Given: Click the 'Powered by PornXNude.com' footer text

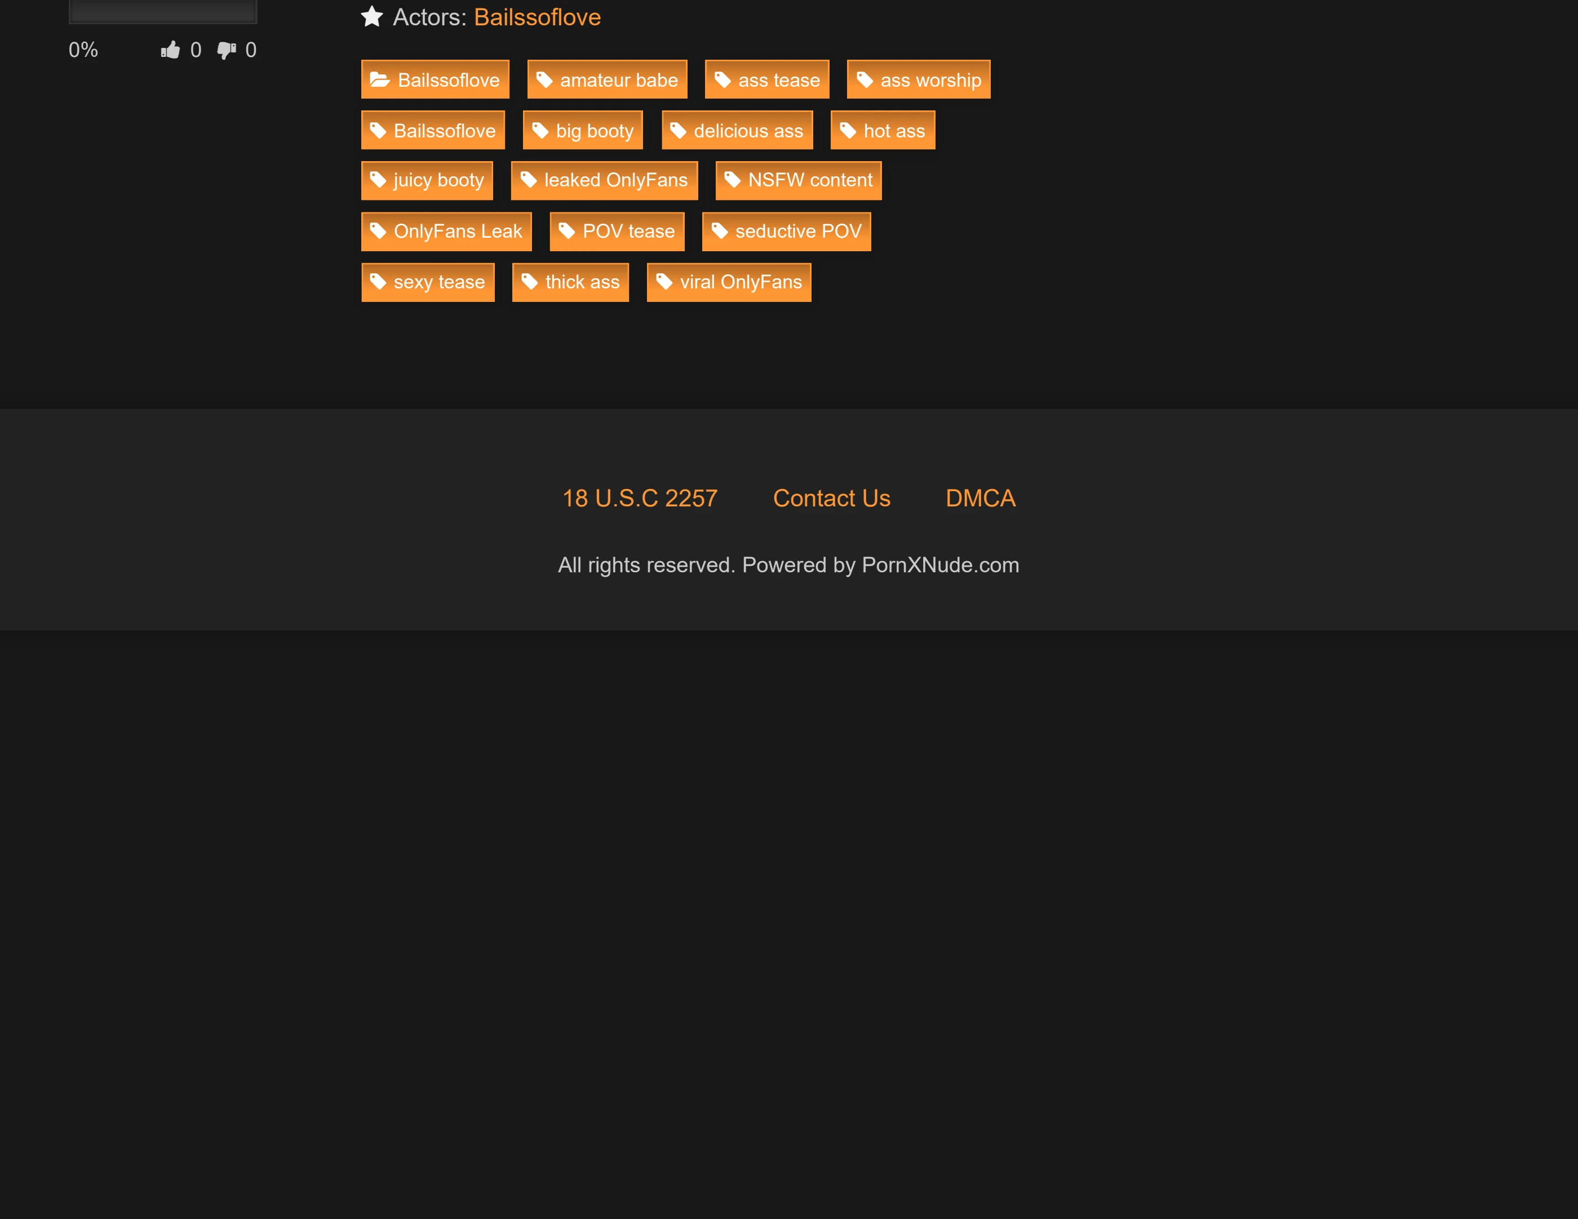Looking at the screenshot, I should 880,565.
